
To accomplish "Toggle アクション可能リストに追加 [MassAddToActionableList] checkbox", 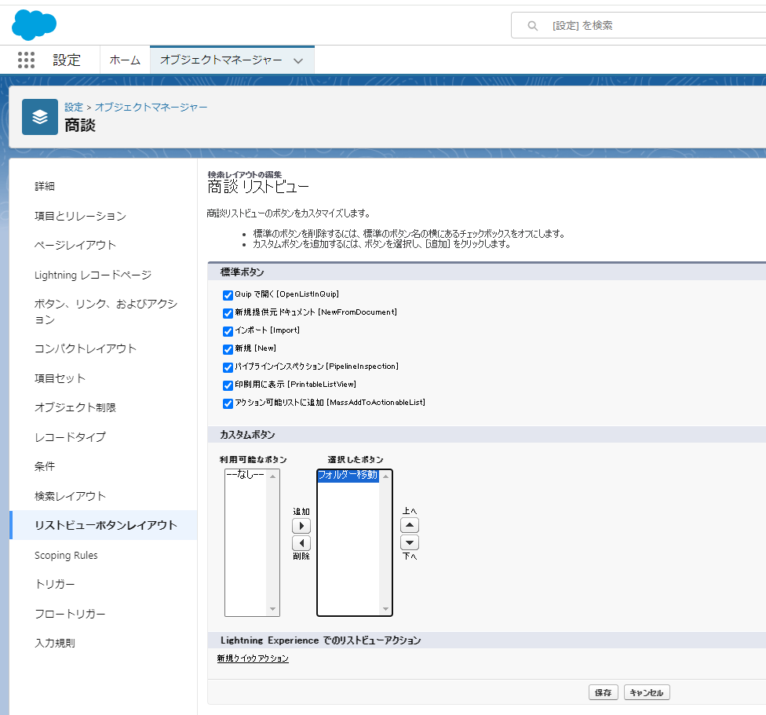I will click(228, 403).
